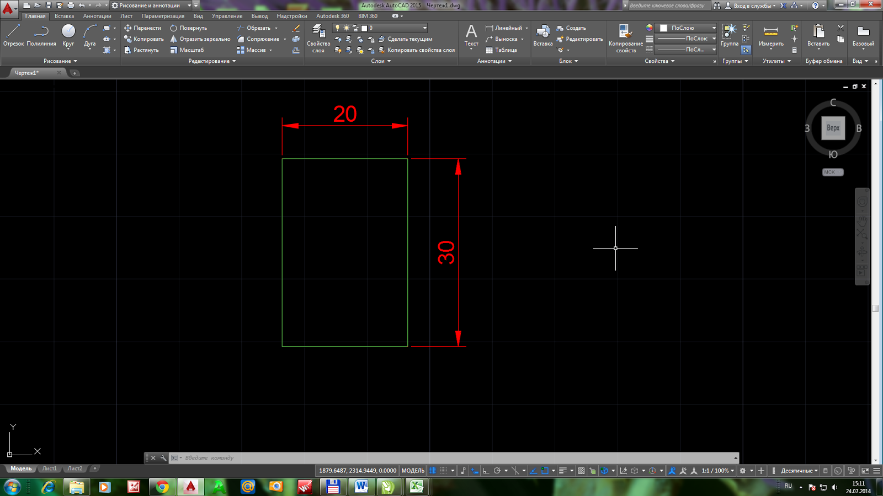Click the Вставить paste icon
The height and width of the screenshot is (496, 883).
tap(818, 31)
